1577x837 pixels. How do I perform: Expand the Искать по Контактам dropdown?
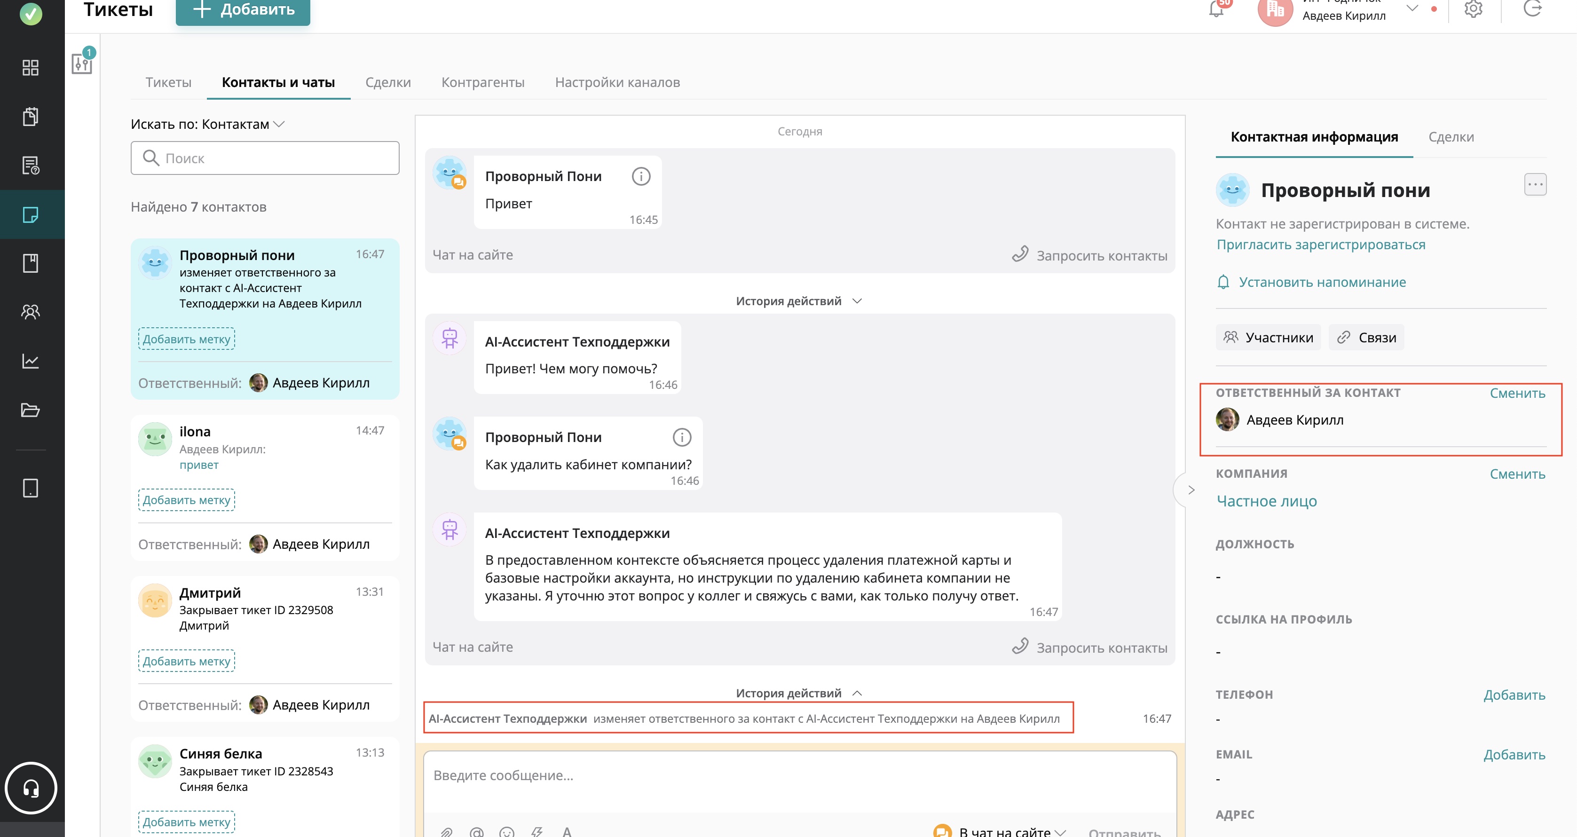(278, 124)
